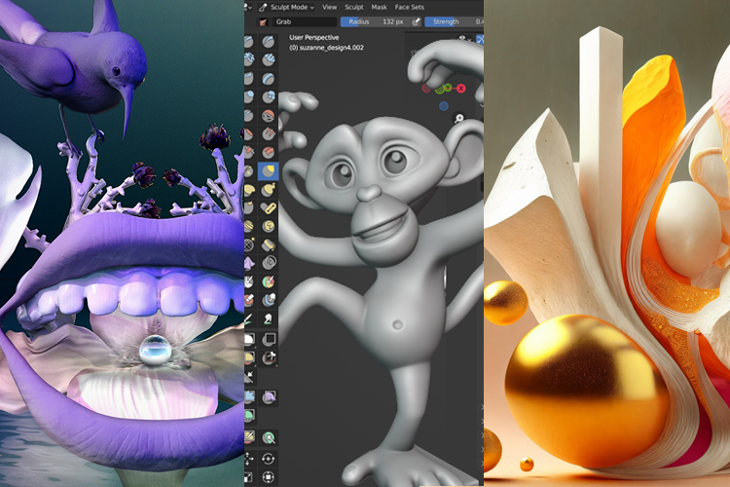Activate the Mask by Color tool
This screenshot has width=730, height=487.
pos(270,438)
